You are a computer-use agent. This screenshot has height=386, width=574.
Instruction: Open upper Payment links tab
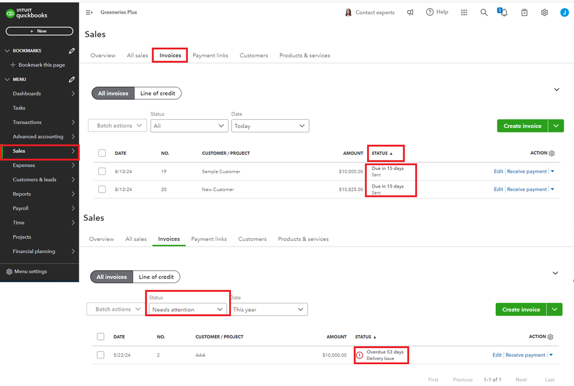[x=210, y=55]
